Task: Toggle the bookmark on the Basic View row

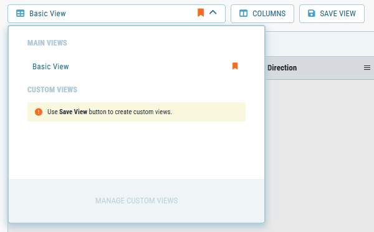Action: [x=235, y=66]
